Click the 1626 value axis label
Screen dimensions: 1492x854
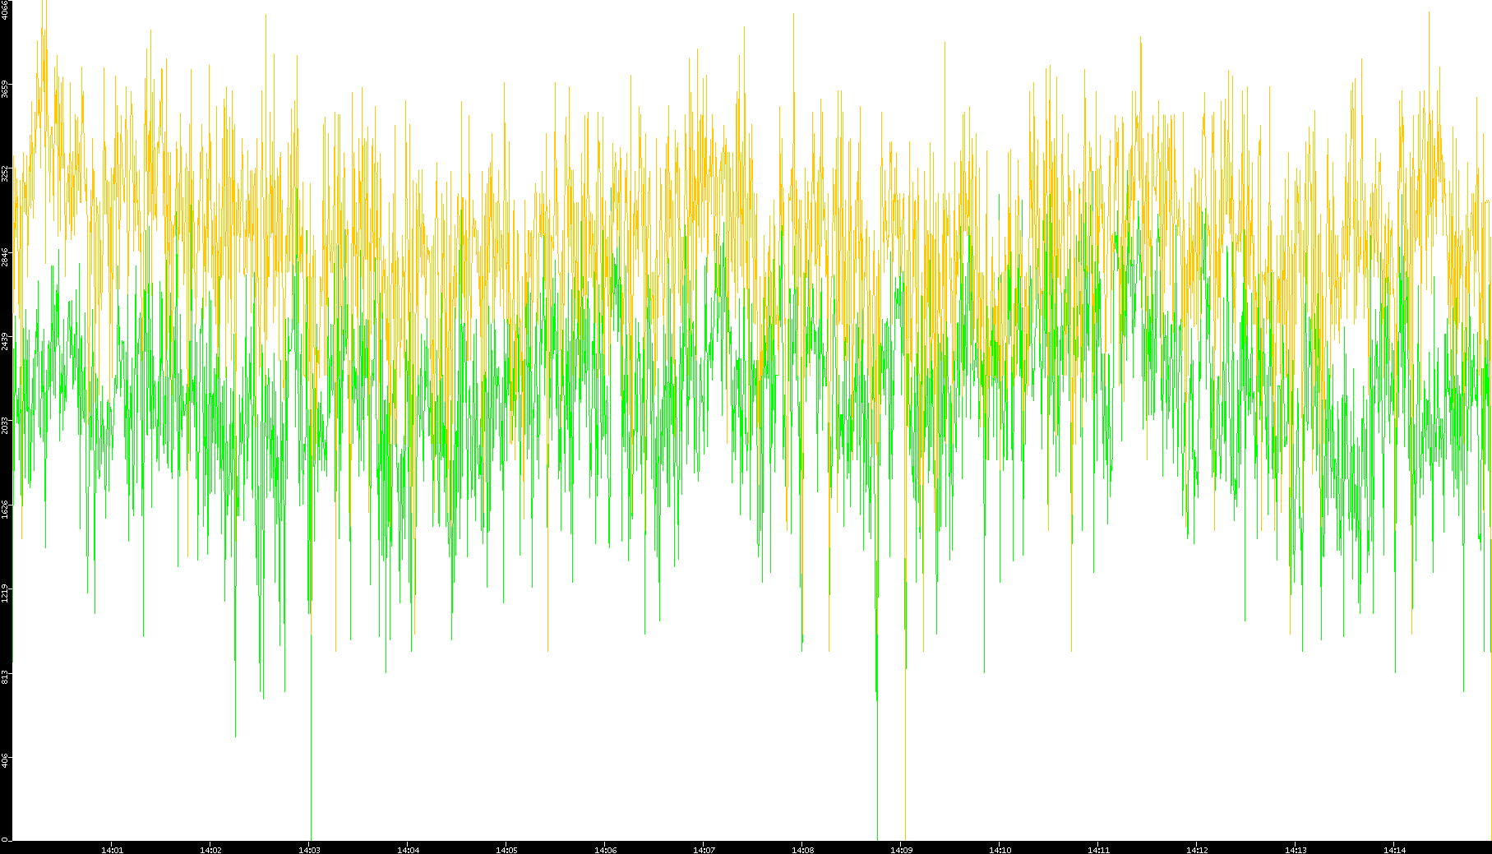pyautogui.click(x=5, y=508)
